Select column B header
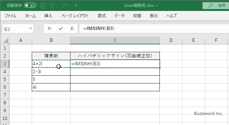The image size is (229, 125). 51,40
